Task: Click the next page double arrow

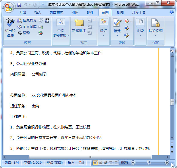Action: point(172,152)
